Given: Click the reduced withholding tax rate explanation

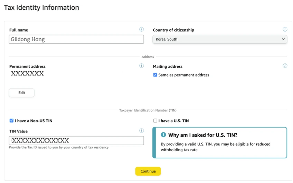Looking at the screenshot, I should tap(216, 147).
